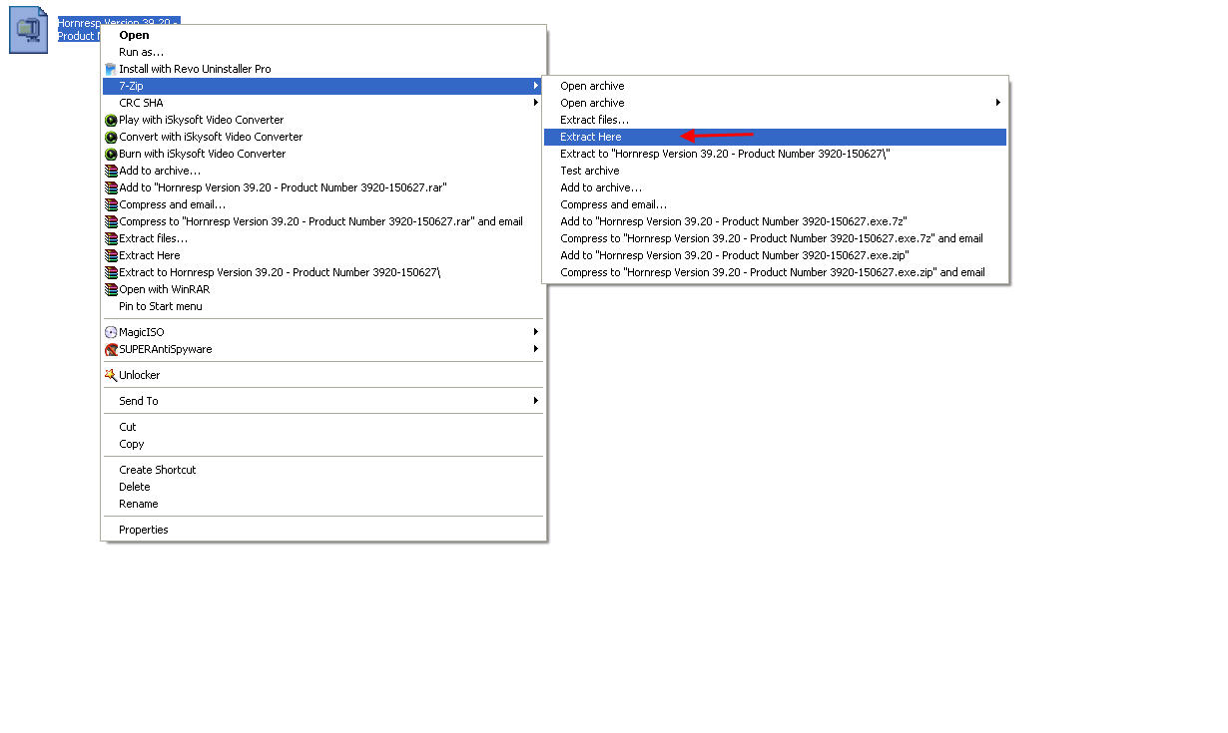Click the WinRAR icon beside Add to archive...
The height and width of the screenshot is (733, 1228).
111,171
